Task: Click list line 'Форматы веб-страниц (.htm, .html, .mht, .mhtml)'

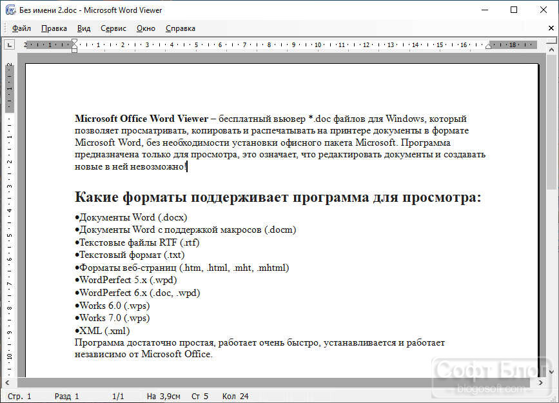Action: [182, 268]
